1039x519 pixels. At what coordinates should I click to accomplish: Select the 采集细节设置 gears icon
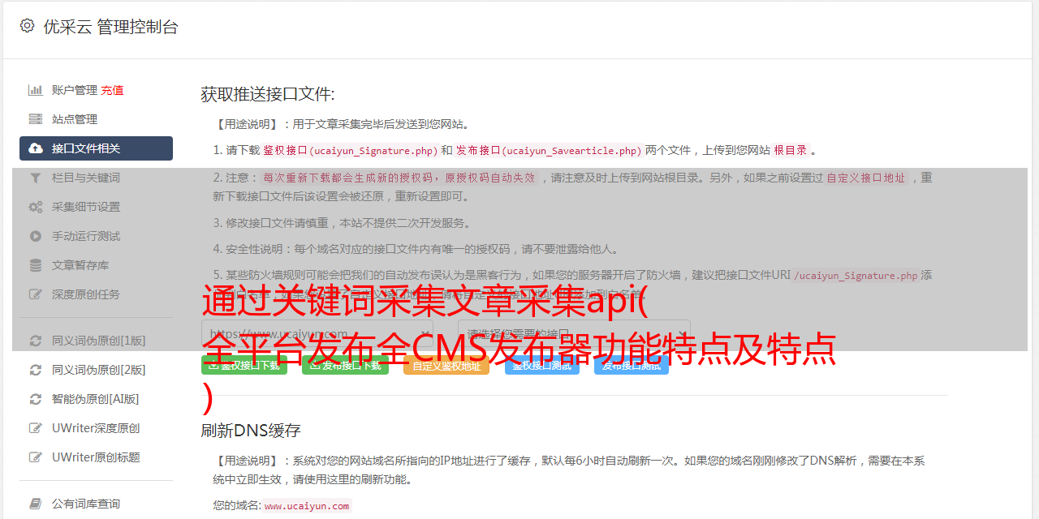coord(36,207)
